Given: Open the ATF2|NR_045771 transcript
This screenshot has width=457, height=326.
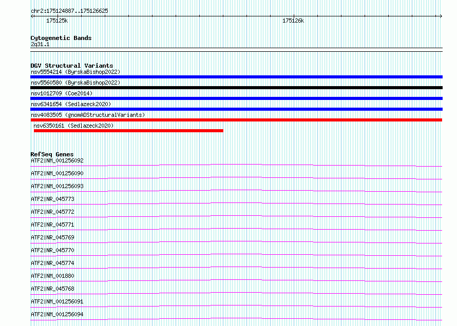Looking at the screenshot, I should [52, 225].
